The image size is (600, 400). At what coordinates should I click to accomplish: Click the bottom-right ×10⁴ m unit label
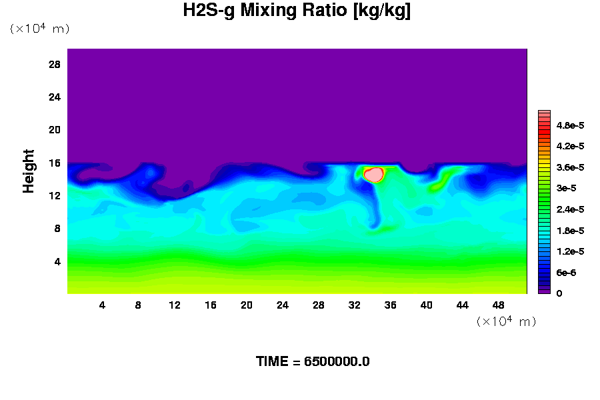[x=506, y=321]
